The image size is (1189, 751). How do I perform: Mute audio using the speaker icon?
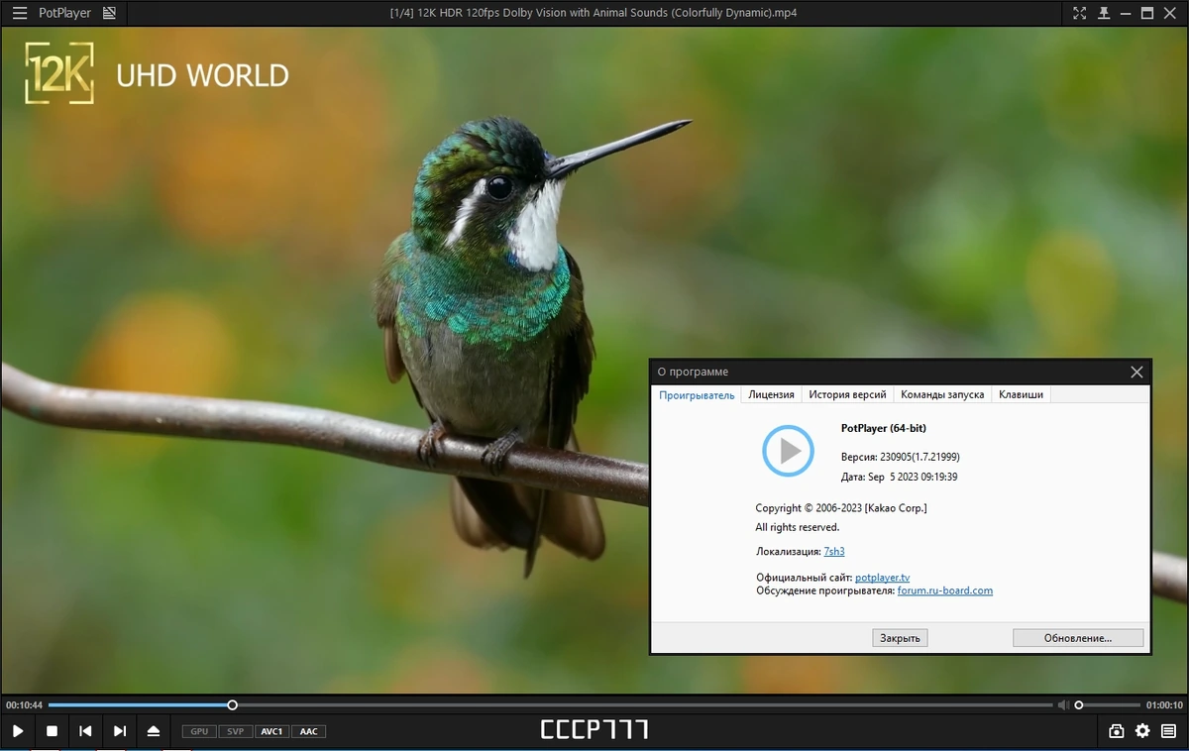1063,705
